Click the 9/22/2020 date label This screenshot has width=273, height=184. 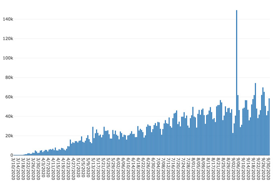(259, 168)
